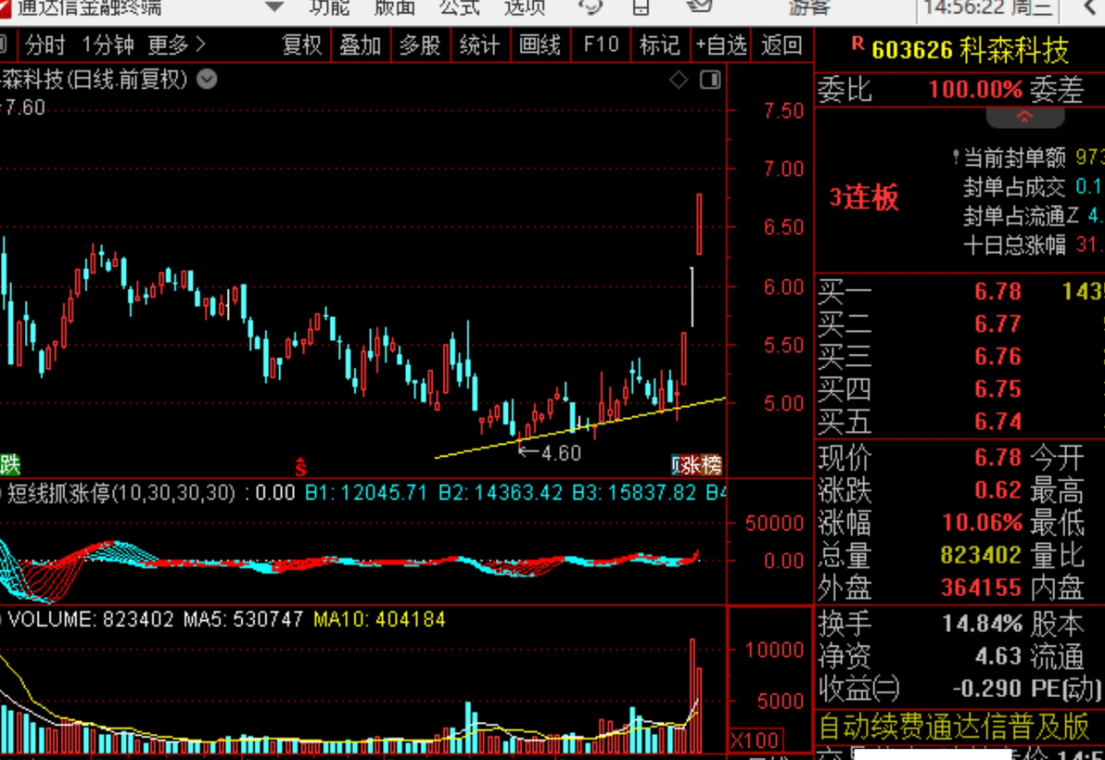Click the 换手 14.84% value
1105x760 pixels.
(983, 624)
